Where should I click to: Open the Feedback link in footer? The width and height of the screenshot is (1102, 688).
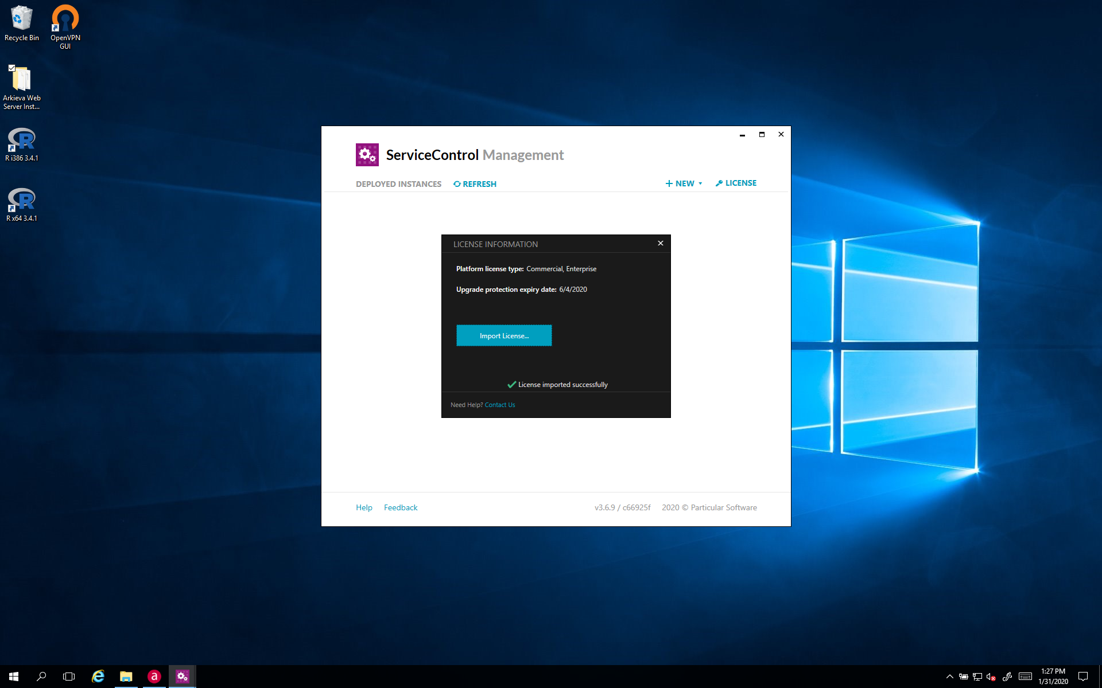point(401,507)
